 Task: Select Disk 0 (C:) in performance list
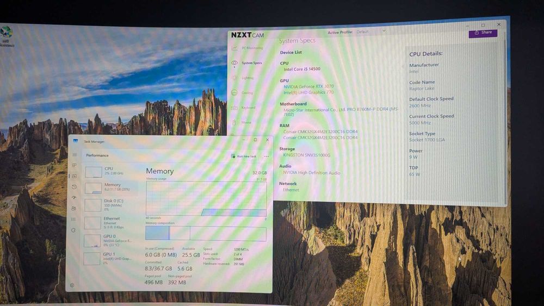tap(110, 205)
